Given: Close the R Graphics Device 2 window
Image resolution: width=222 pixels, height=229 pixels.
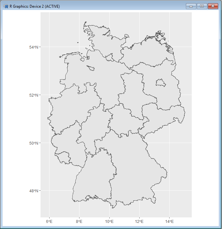Looking at the screenshot, I should (213, 6).
